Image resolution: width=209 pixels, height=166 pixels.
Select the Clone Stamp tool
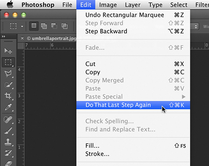point(8,142)
